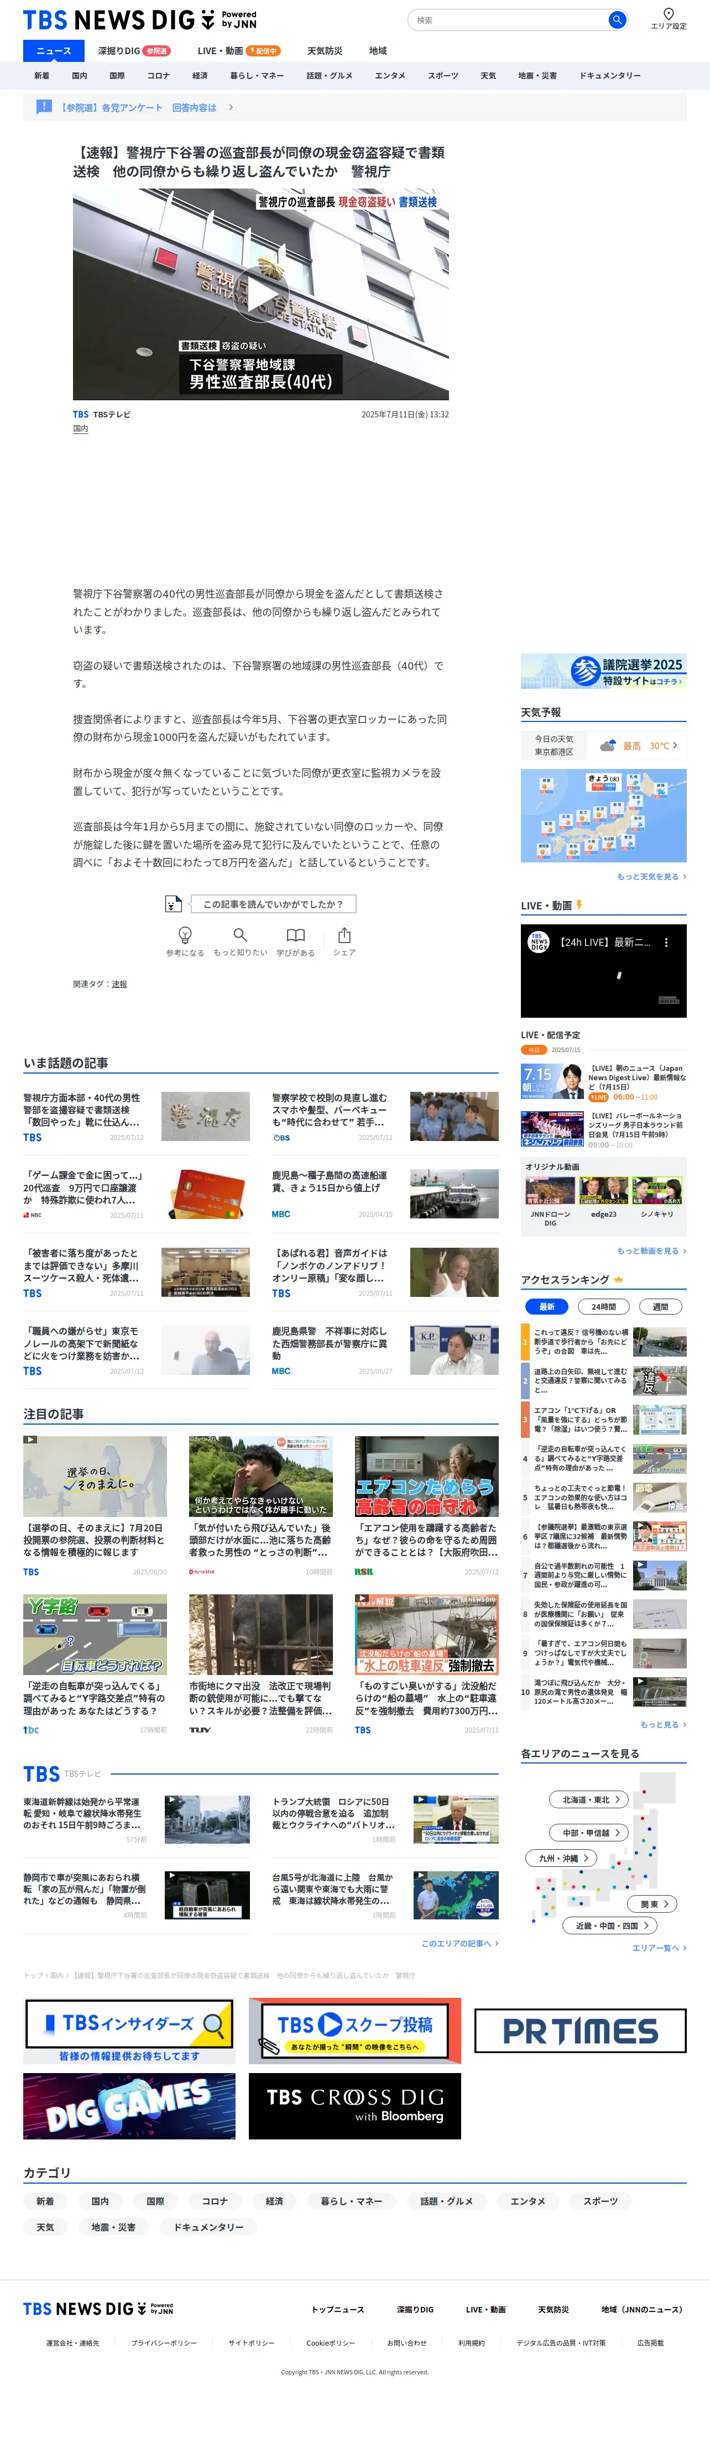Viewport: 710px width, 2449px height.
Task: Open PR TIMES banner
Action: (x=580, y=2031)
